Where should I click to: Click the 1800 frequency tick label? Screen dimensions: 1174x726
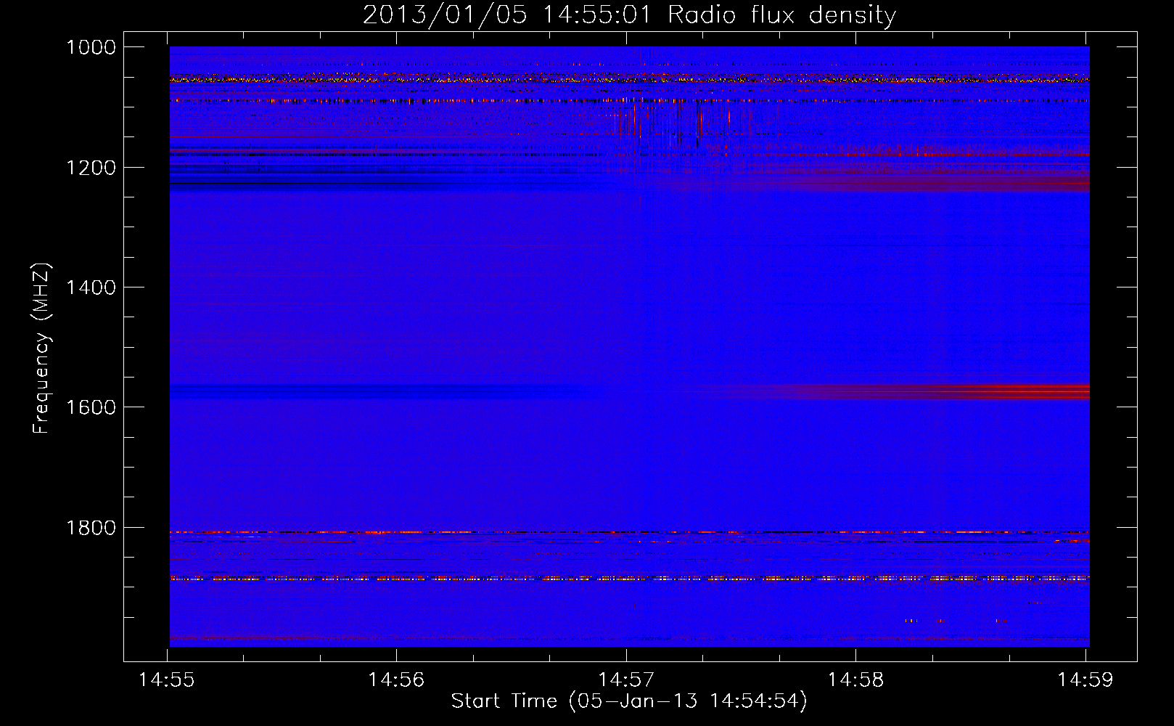pos(91,528)
